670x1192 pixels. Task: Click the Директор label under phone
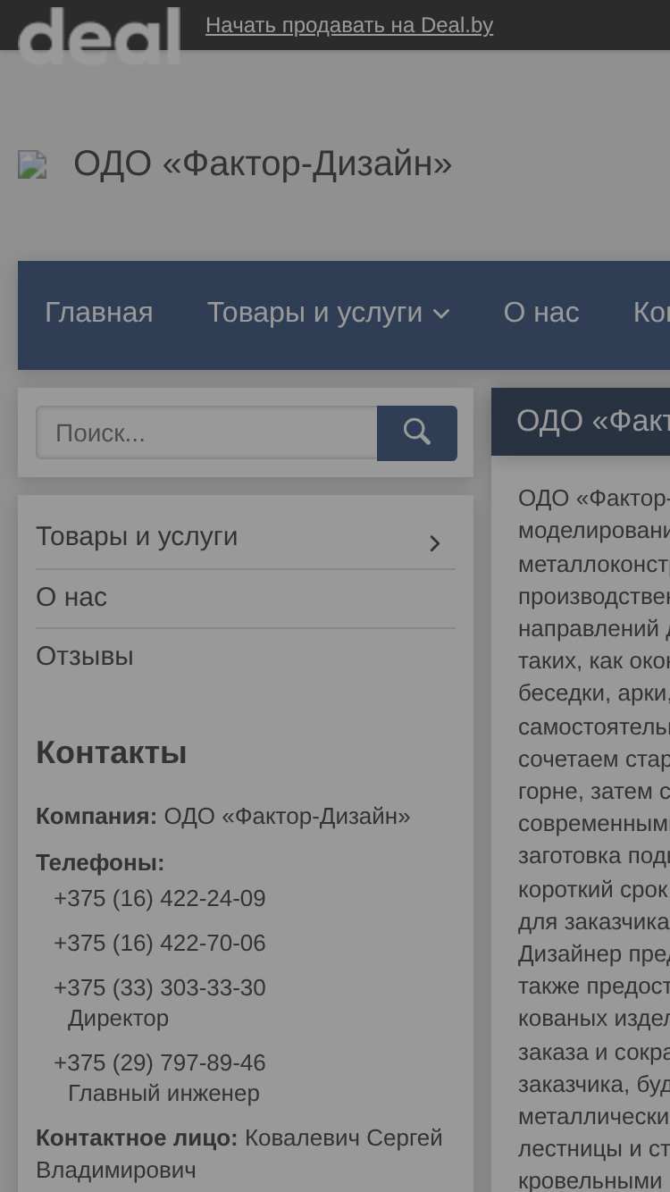click(118, 1019)
